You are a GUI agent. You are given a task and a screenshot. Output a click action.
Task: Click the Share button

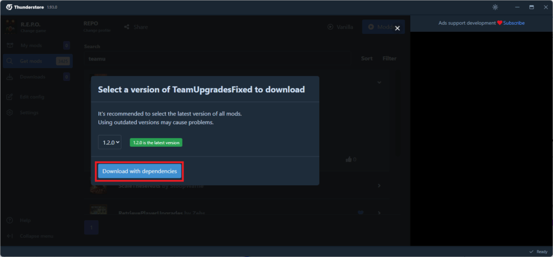coord(136,27)
